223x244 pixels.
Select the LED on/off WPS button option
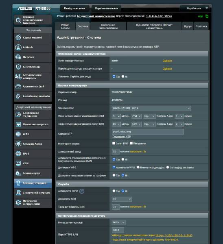(x=168, y=167)
